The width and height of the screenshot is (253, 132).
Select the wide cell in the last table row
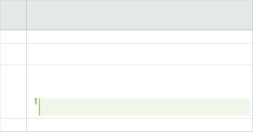pos(138,125)
